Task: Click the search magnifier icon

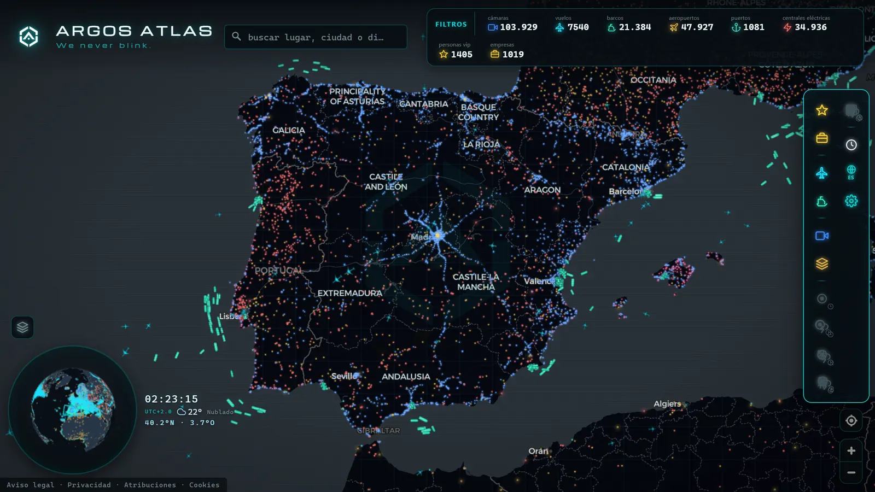Action: point(236,37)
